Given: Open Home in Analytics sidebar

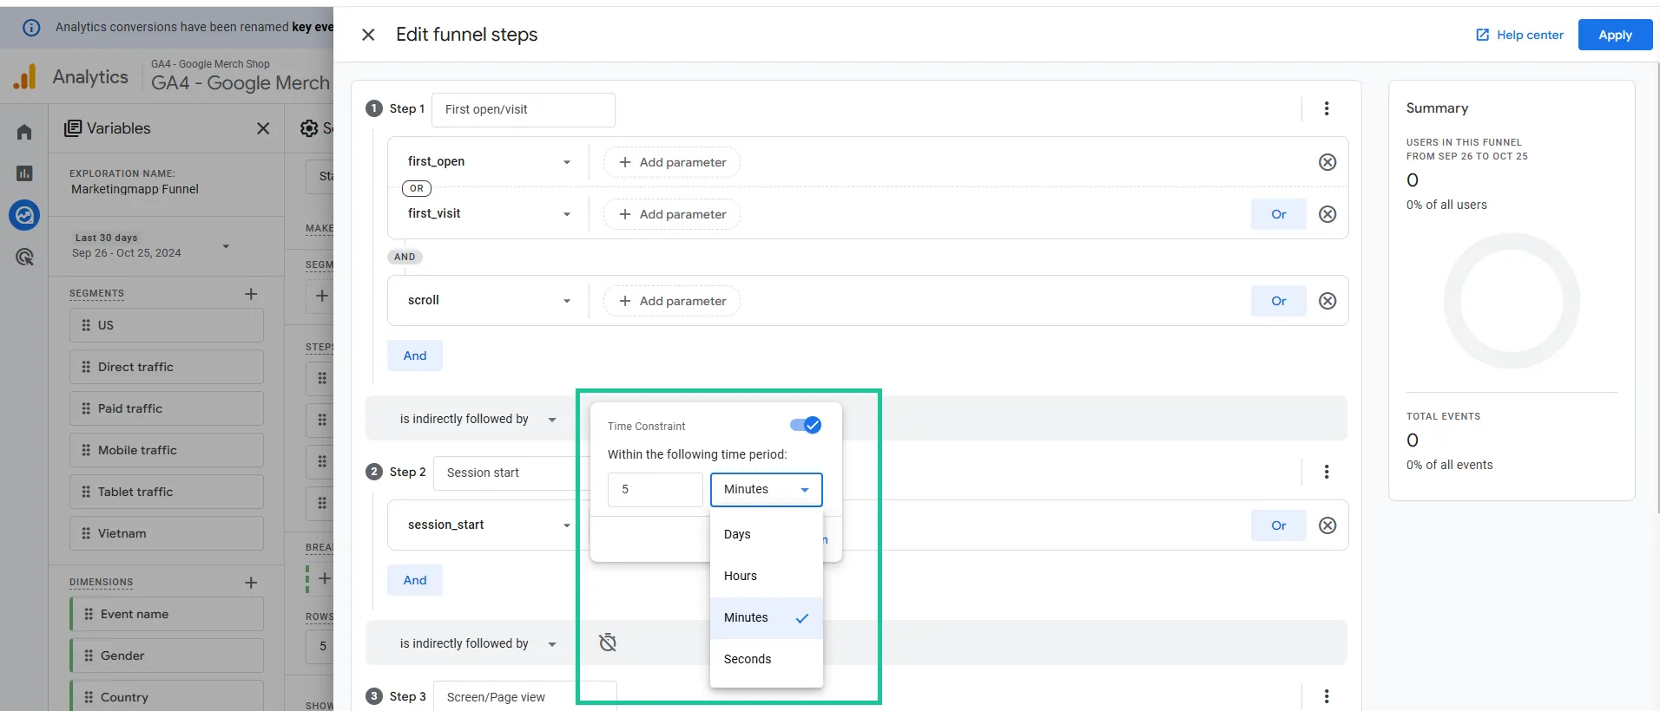Looking at the screenshot, I should tap(24, 132).
